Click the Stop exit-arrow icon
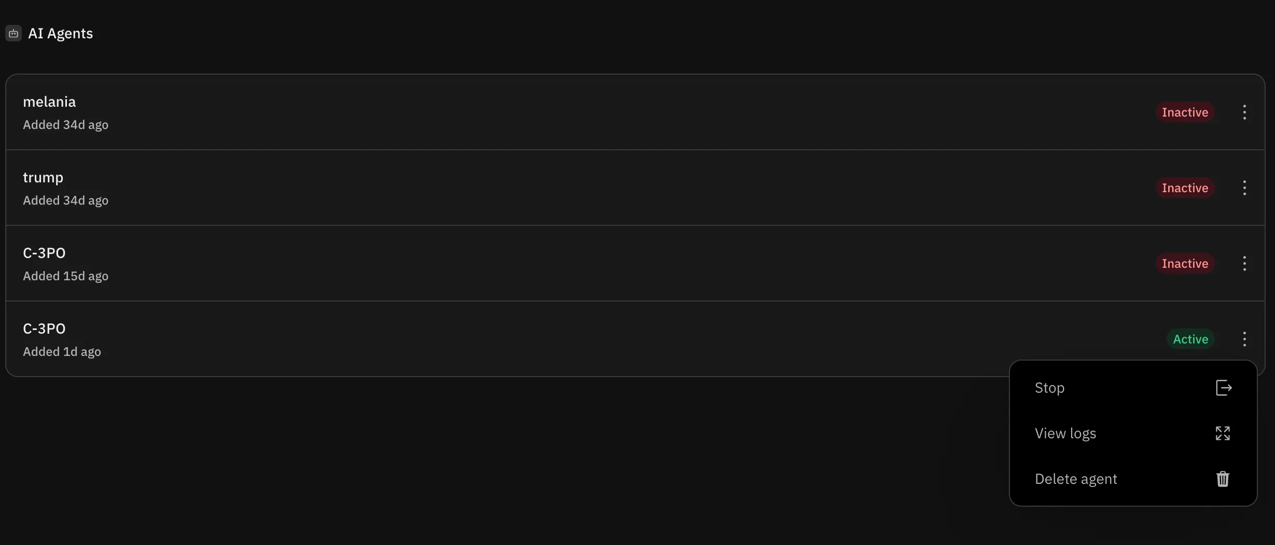The height and width of the screenshot is (545, 1275). point(1223,388)
